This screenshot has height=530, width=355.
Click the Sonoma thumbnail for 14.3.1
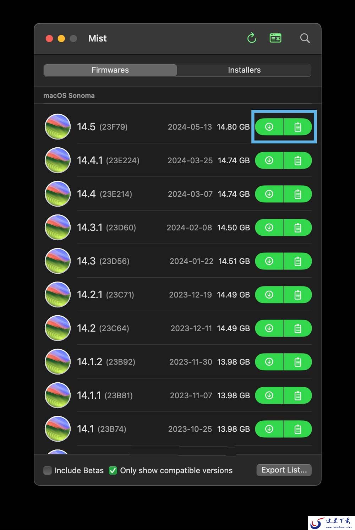point(58,228)
